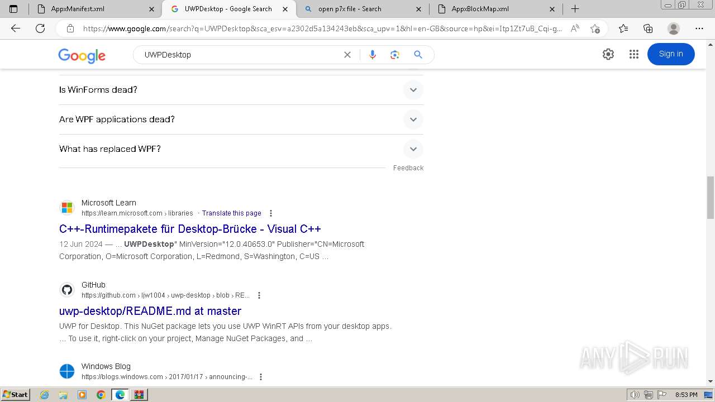The width and height of the screenshot is (715, 402).
Task: Search by image with Google Lens
Action: 395,55
